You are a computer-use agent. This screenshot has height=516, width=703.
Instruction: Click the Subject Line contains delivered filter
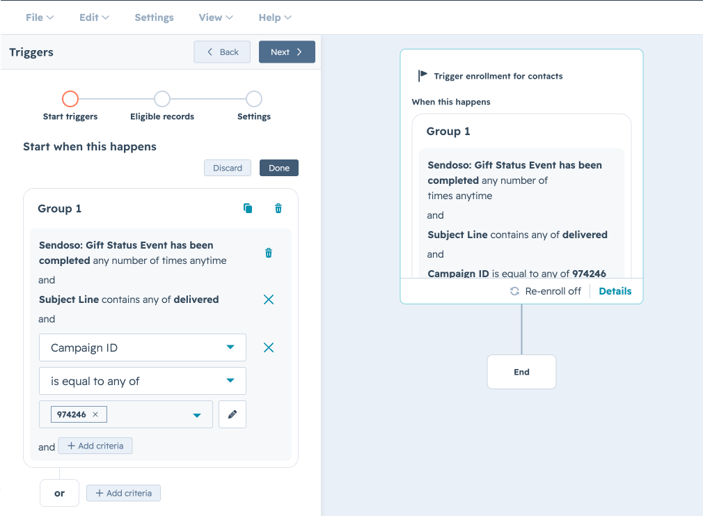click(129, 299)
